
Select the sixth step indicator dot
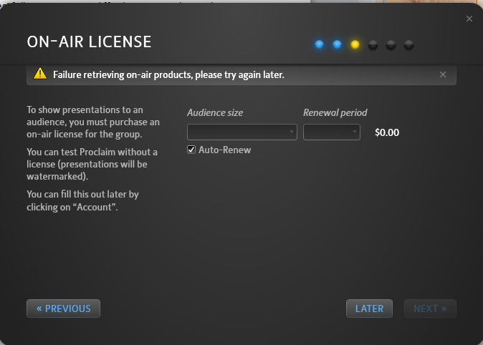click(x=408, y=45)
